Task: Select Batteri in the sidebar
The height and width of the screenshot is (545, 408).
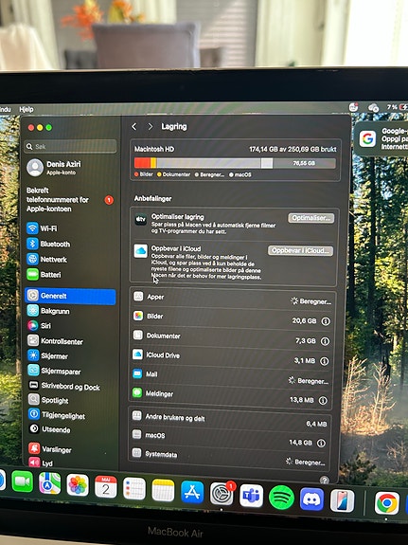Action: (x=44, y=275)
